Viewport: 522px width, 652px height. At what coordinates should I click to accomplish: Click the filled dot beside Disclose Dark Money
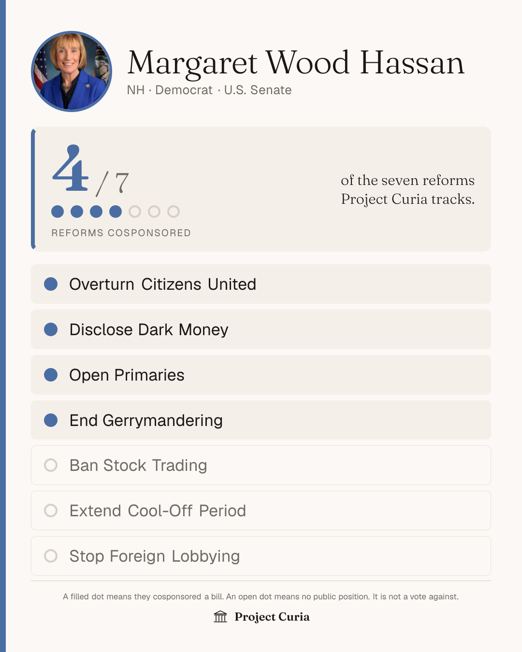(51, 329)
